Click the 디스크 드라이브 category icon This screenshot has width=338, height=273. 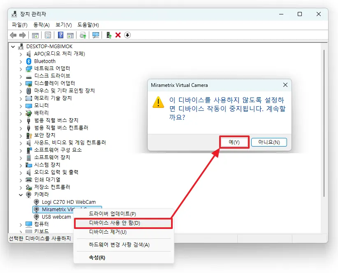[29, 77]
